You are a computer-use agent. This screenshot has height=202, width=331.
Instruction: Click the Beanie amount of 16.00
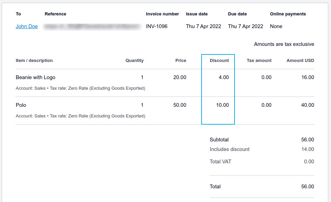[307, 77]
